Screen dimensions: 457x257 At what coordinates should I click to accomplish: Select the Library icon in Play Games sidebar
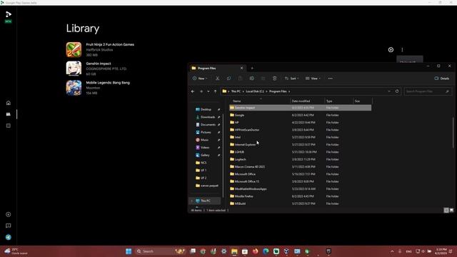click(9, 114)
